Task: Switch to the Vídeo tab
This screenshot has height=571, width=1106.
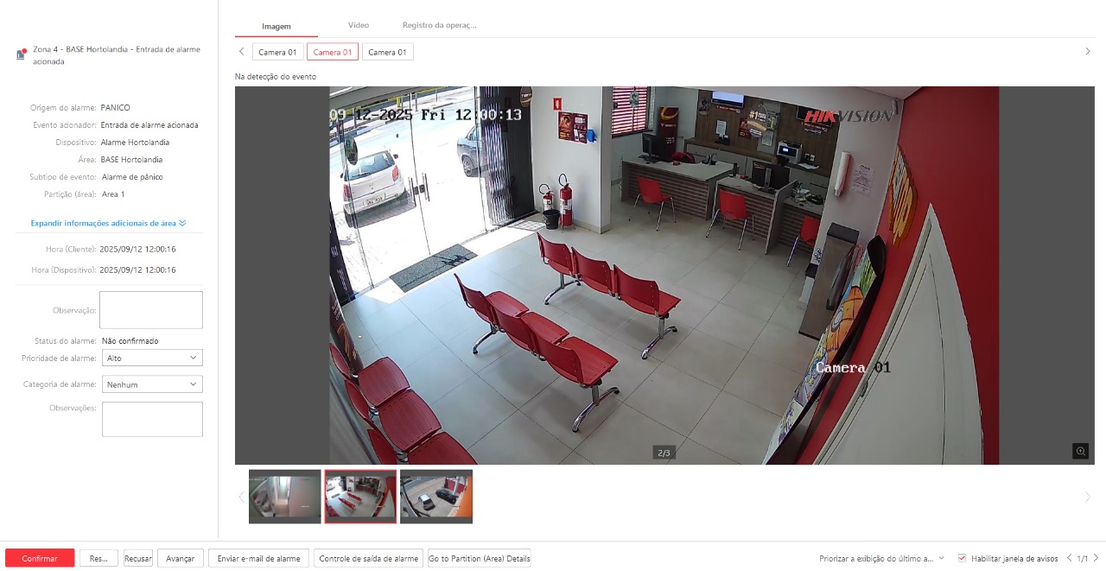Action: (x=358, y=26)
